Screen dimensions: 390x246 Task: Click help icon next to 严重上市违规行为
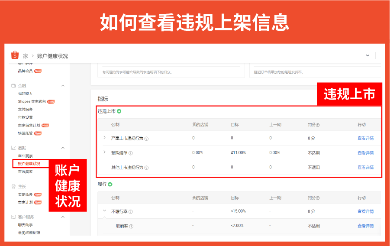tap(146, 139)
